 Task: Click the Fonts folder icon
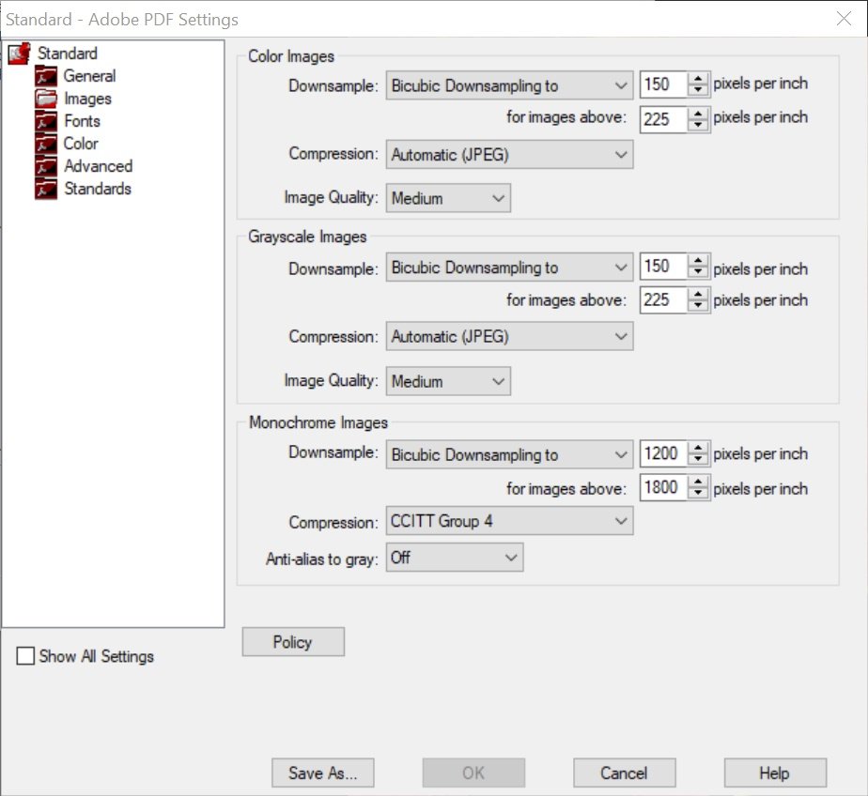pyautogui.click(x=46, y=121)
